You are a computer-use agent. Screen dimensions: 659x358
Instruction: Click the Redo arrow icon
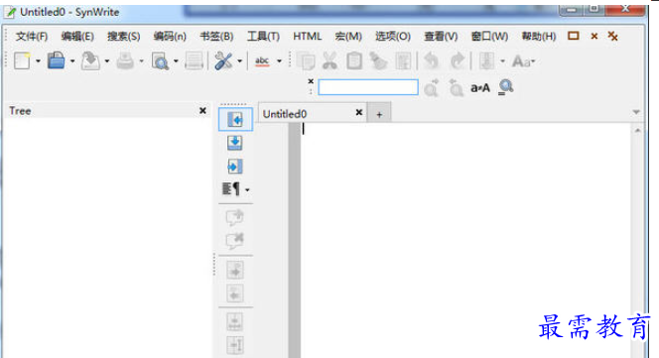point(458,61)
